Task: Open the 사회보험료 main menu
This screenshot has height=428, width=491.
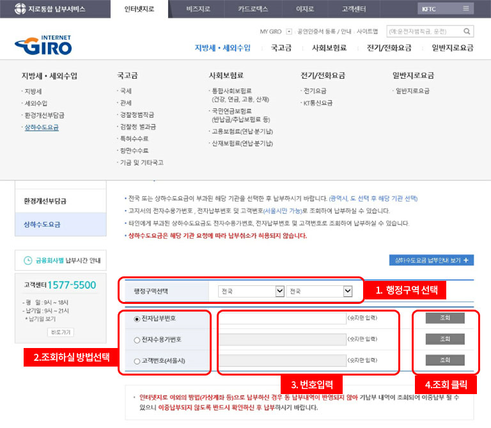Action: [x=329, y=48]
